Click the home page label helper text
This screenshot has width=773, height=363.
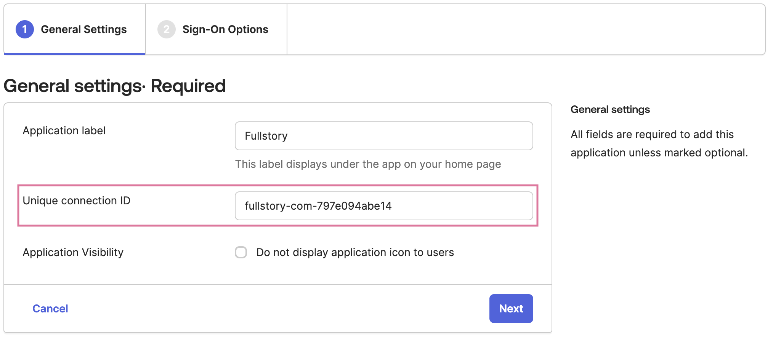coord(368,164)
